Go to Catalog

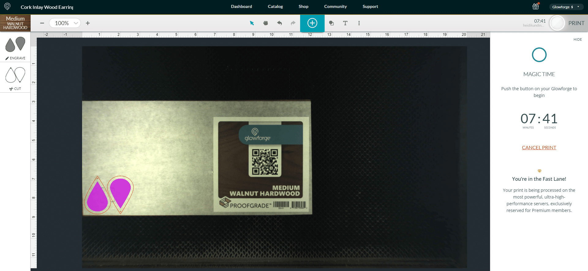(x=275, y=6)
